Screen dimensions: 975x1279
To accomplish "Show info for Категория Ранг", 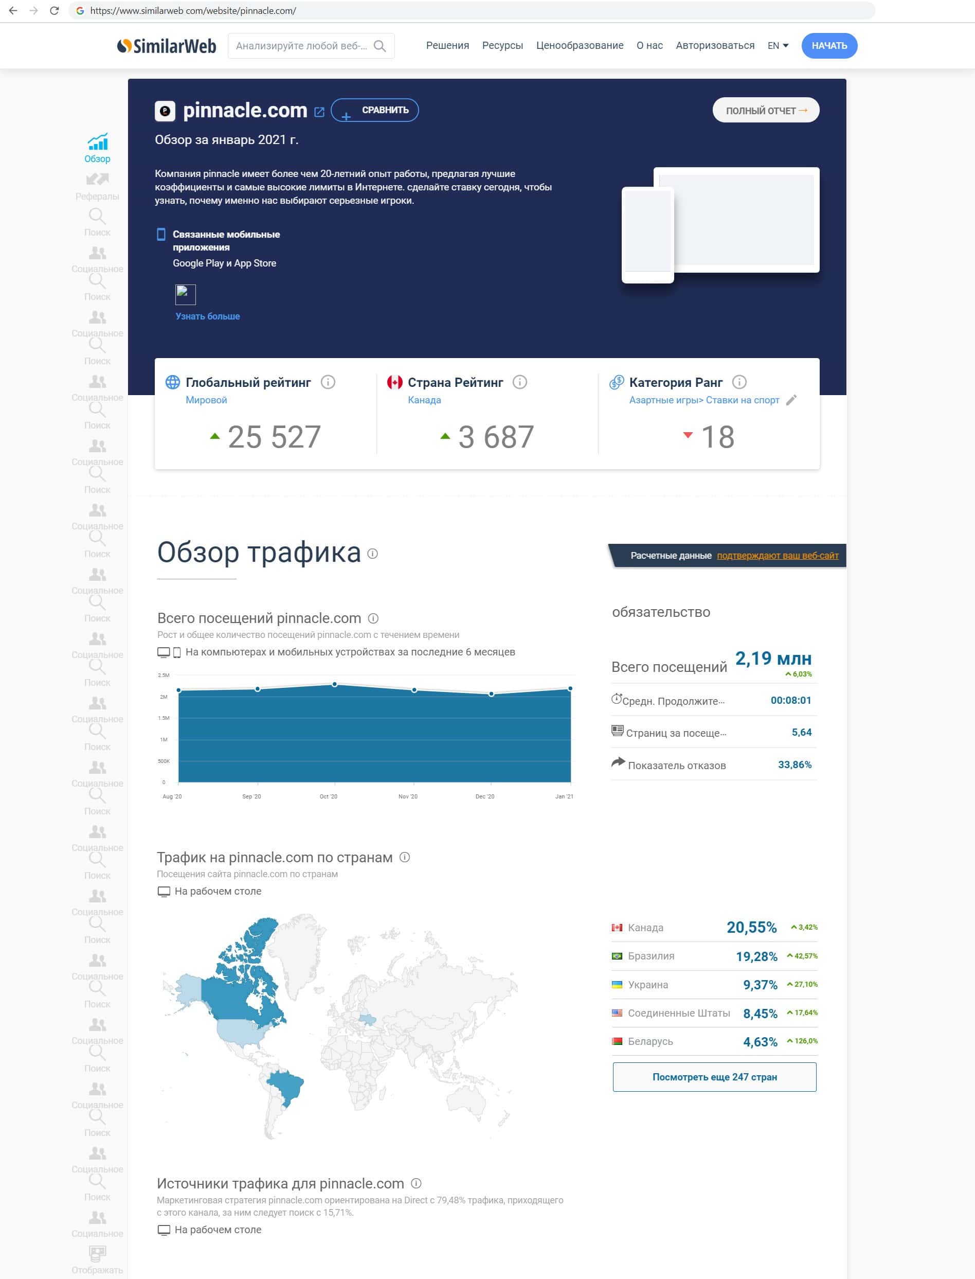I will [739, 382].
